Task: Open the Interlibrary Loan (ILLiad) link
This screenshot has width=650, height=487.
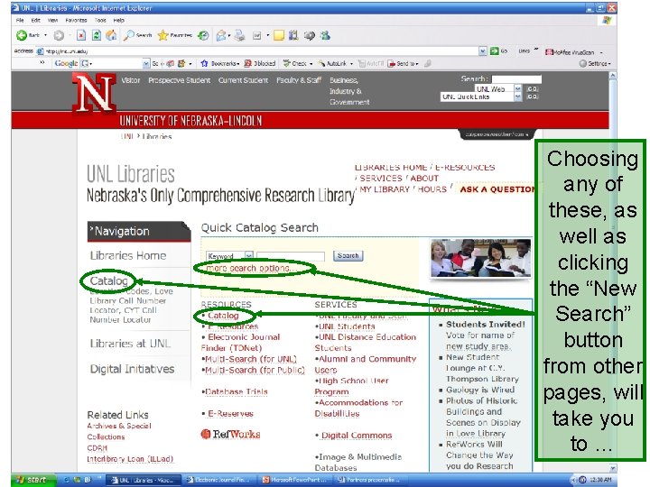Action: (x=130, y=459)
